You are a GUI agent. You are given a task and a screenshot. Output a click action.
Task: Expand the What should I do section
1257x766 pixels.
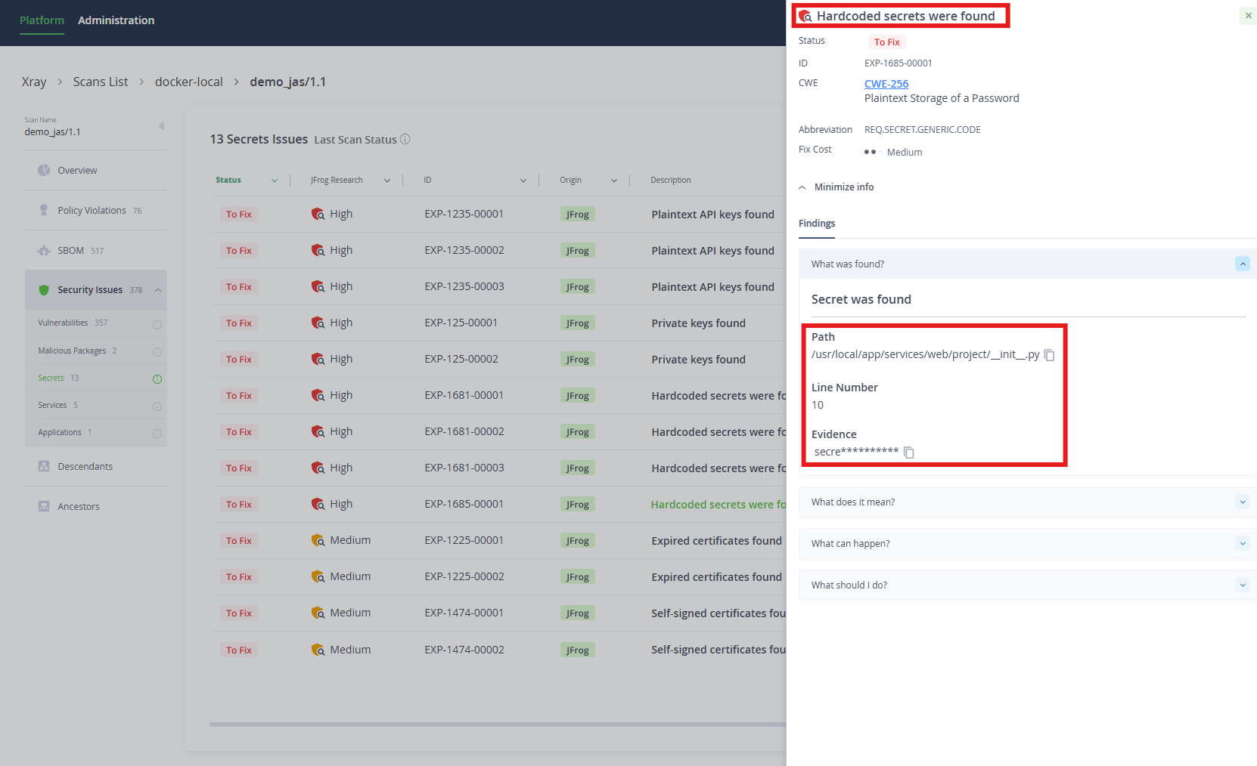[1242, 585]
